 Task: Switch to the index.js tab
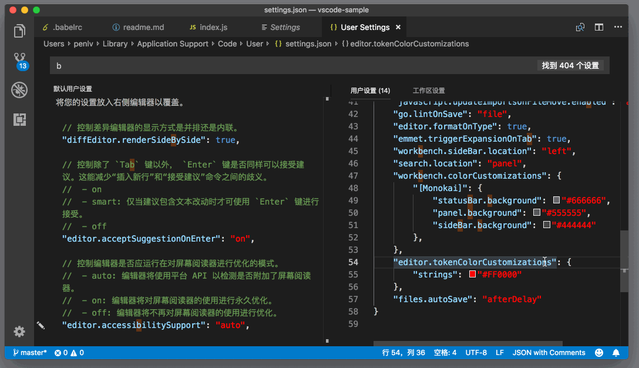208,27
